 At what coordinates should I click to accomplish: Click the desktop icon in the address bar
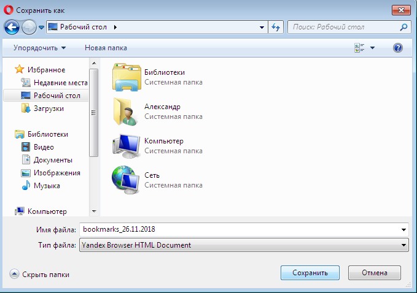53,27
